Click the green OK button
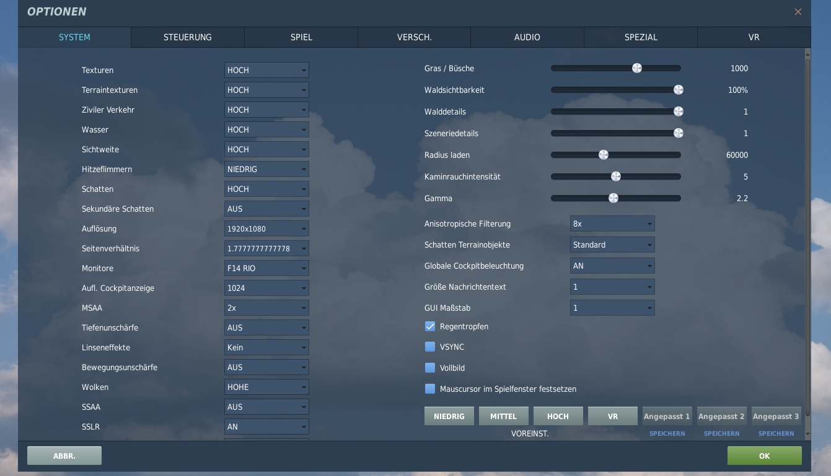 (x=764, y=456)
